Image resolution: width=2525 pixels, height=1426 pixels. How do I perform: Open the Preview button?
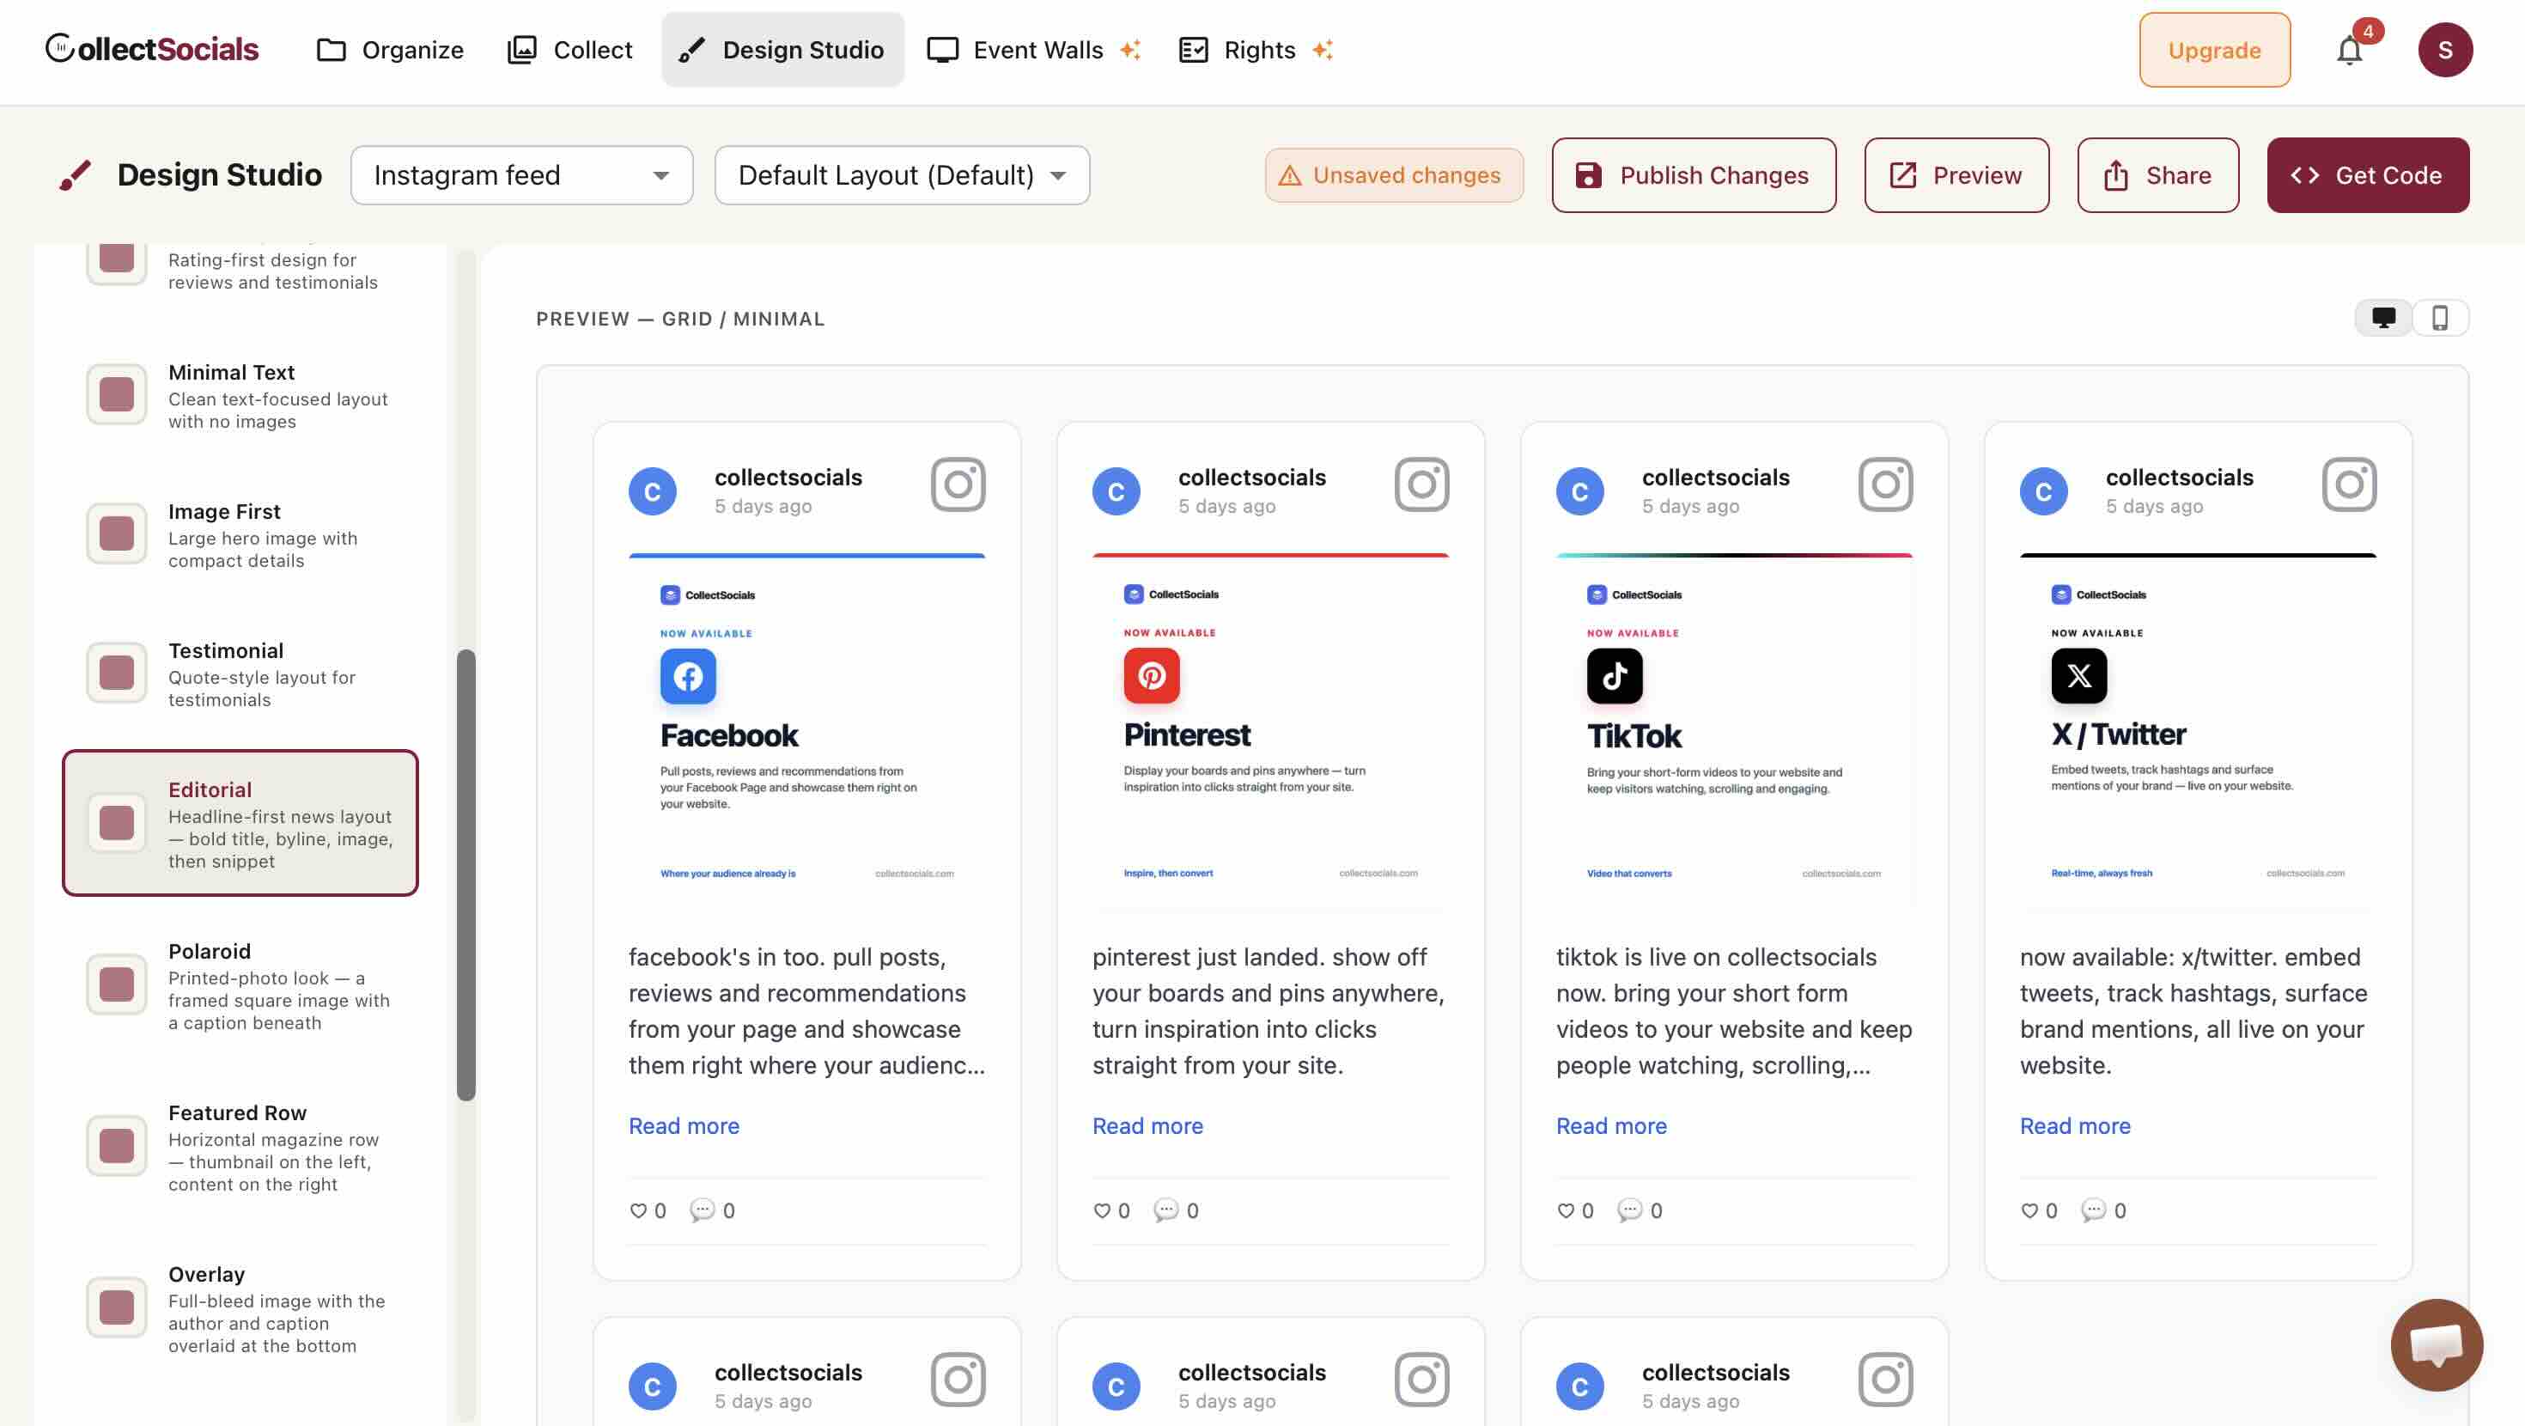(1956, 175)
